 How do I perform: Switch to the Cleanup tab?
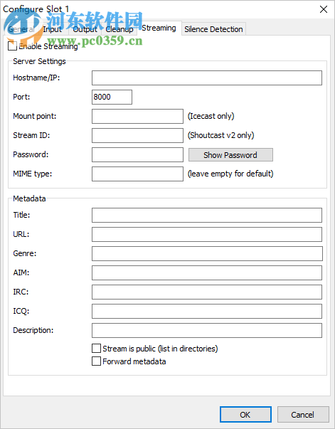tap(119, 29)
